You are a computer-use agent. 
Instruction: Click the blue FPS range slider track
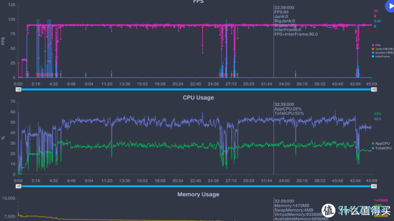pyautogui.click(x=196, y=89)
